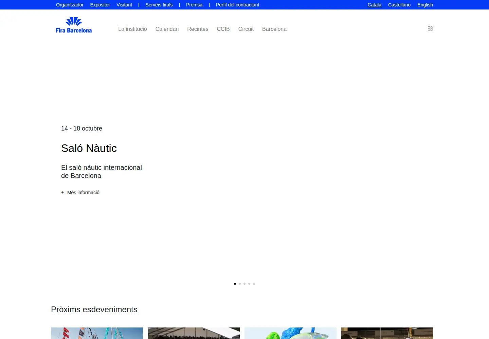Select the fifth carousel slide dot

click(254, 284)
